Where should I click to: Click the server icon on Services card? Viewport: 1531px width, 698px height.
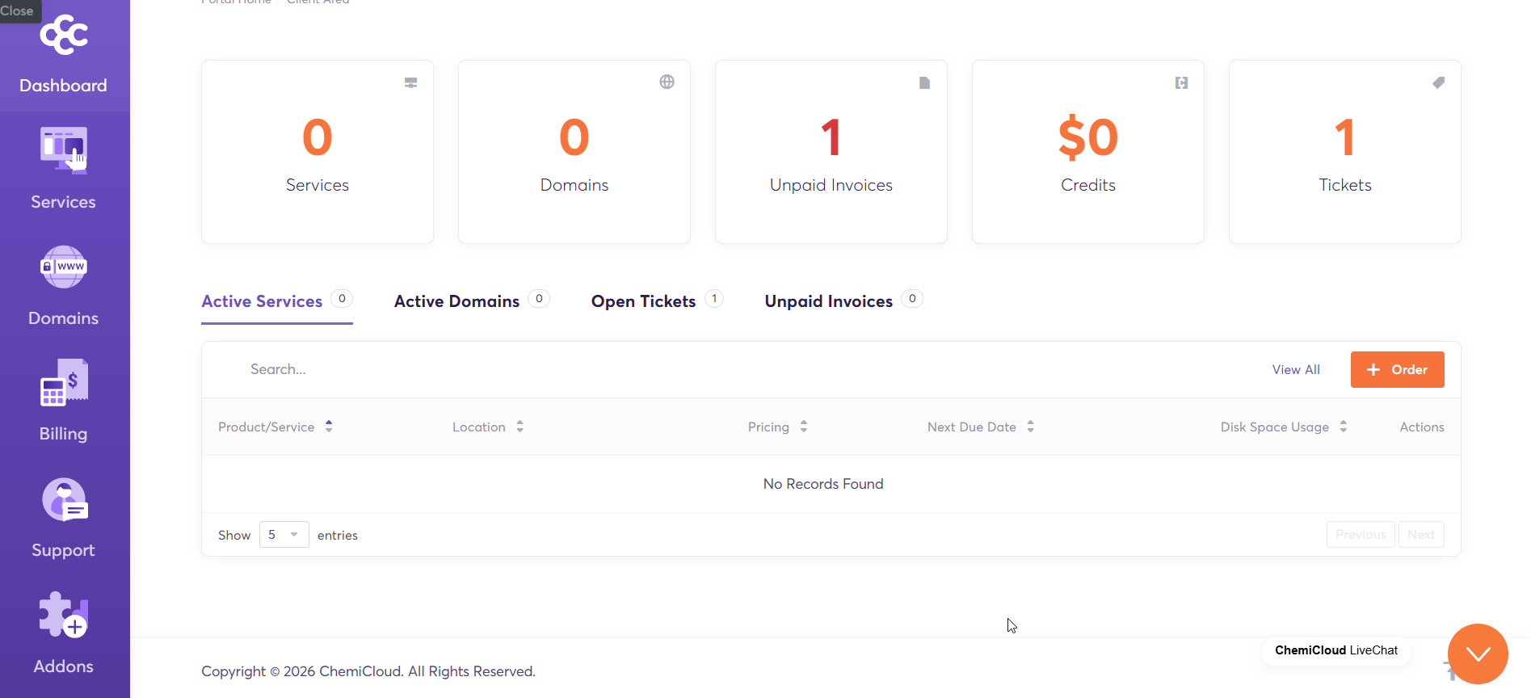point(410,82)
